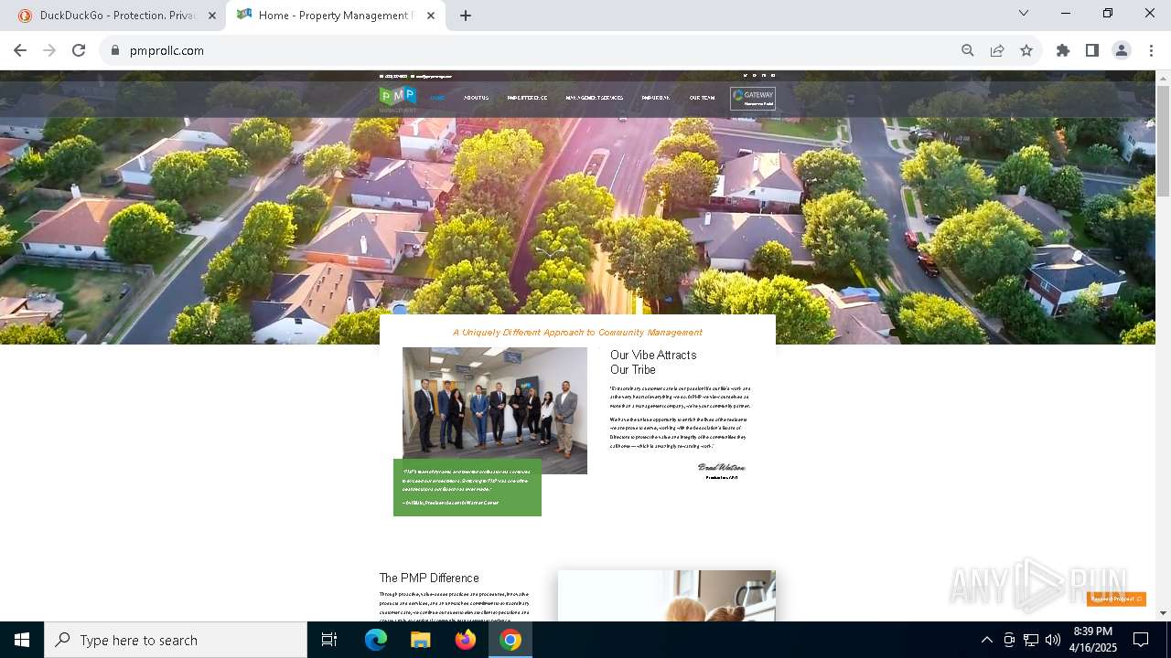
Task: Click the Brad Watson signature
Action: (721, 468)
